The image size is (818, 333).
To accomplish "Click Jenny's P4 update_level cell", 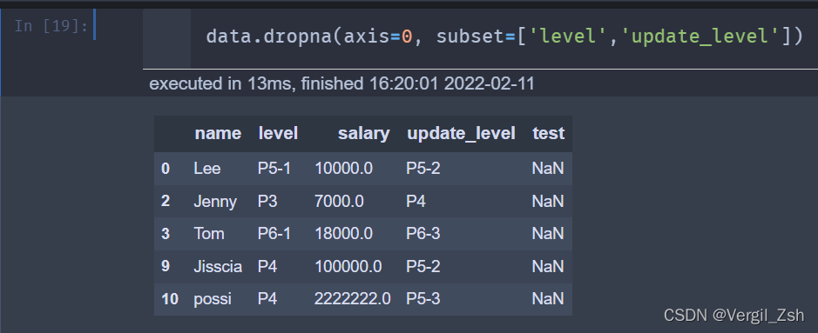I will click(x=416, y=202).
